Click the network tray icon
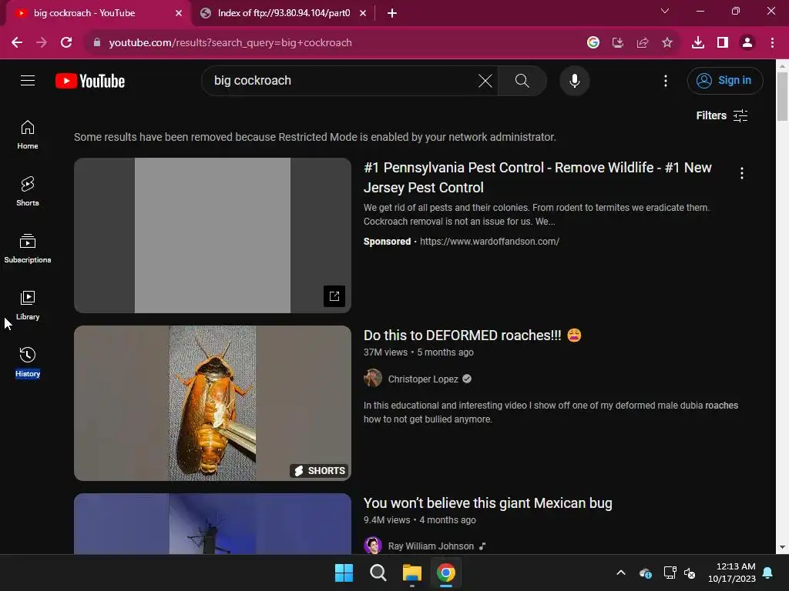789x591 pixels. 670,573
